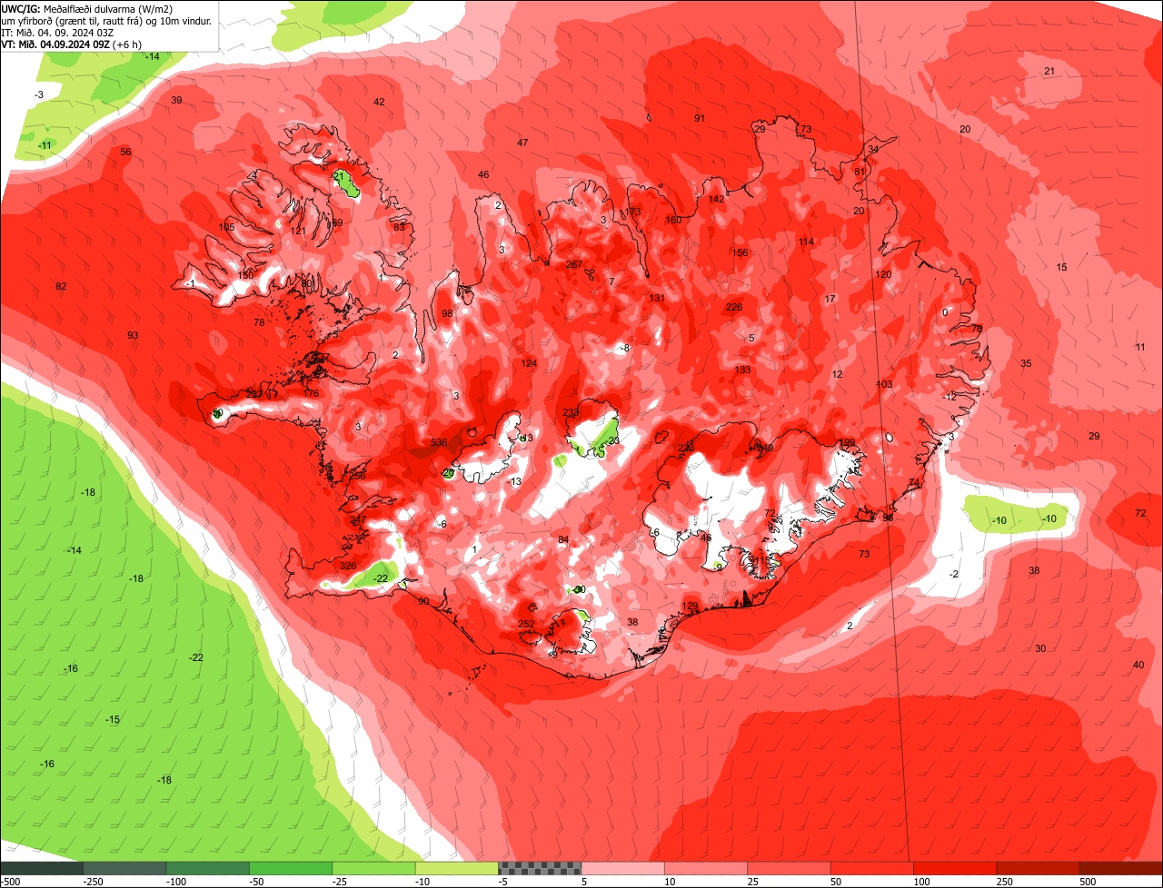The image size is (1163, 888).
Task: Click the darkest green -500 to -250 legend swatch
Action: [x=42, y=869]
